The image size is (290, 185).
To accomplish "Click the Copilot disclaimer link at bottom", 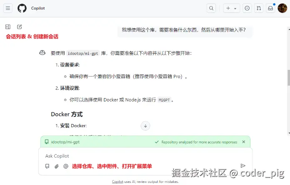I will 118,182.
